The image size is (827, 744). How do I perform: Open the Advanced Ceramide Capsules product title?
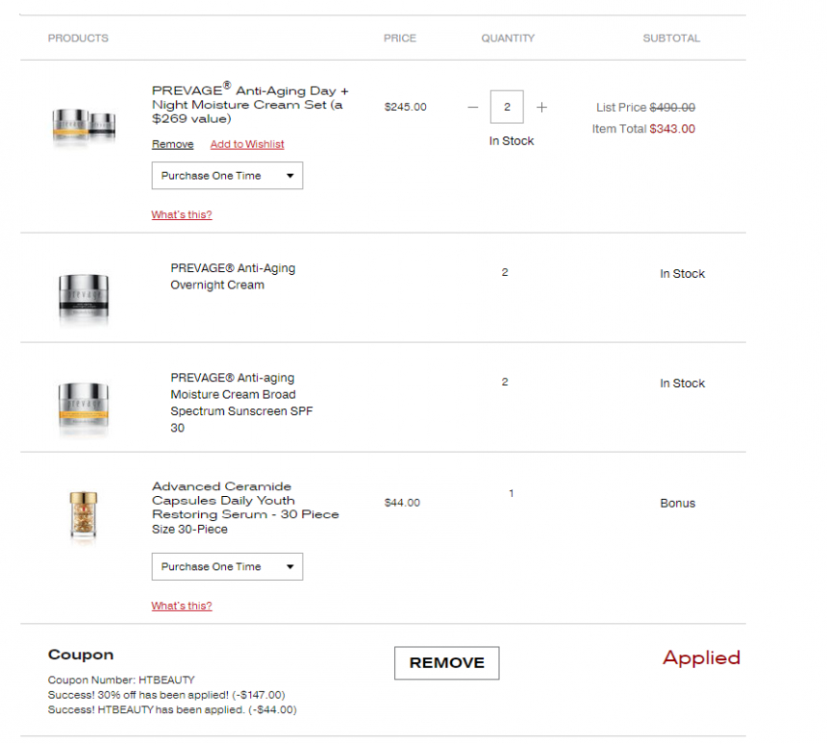tap(245, 501)
